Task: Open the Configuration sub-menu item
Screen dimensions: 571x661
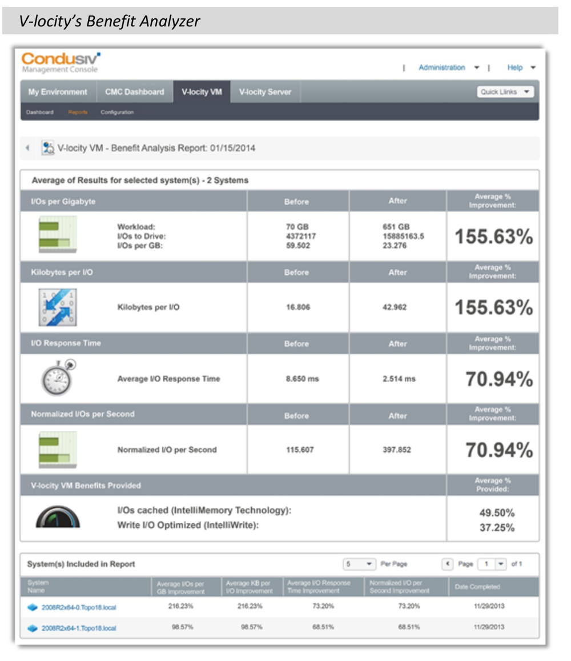Action: pyautogui.click(x=117, y=112)
